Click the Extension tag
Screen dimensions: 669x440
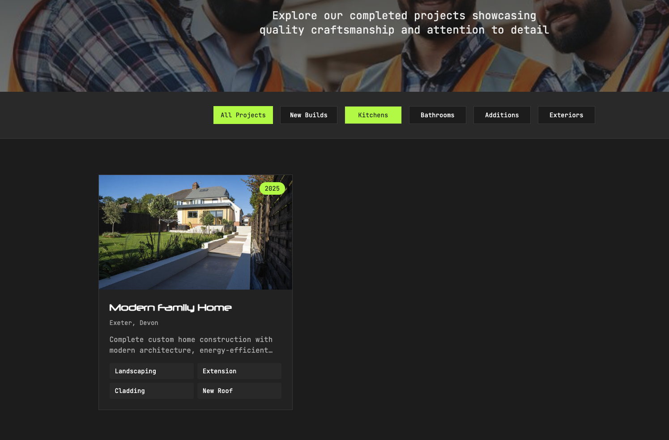pos(239,371)
